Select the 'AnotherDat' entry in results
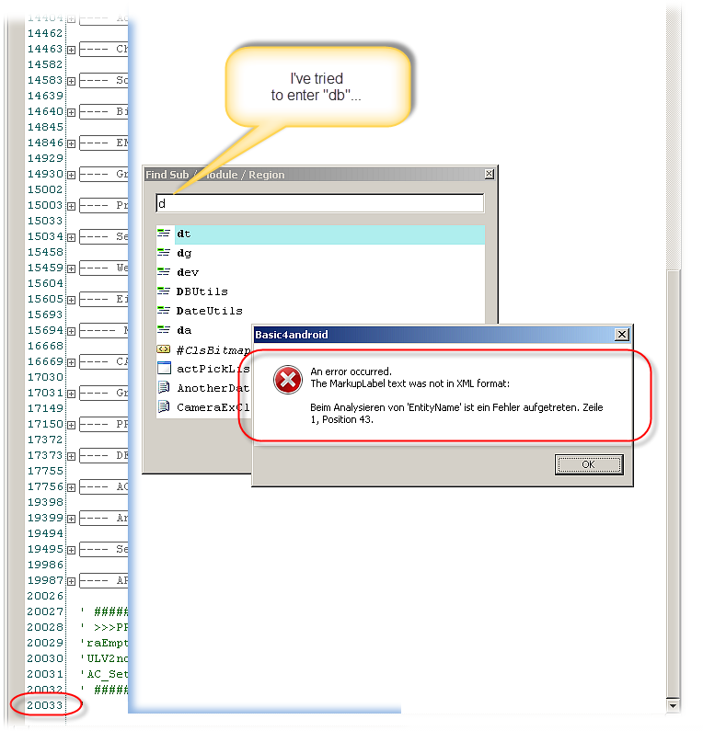The image size is (703, 731). (213, 388)
